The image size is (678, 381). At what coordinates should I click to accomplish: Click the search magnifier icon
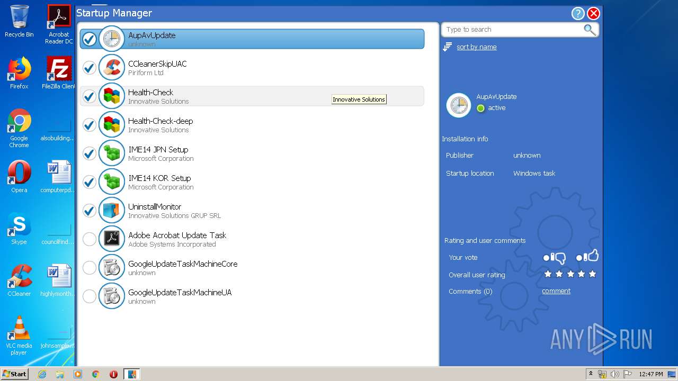(590, 30)
